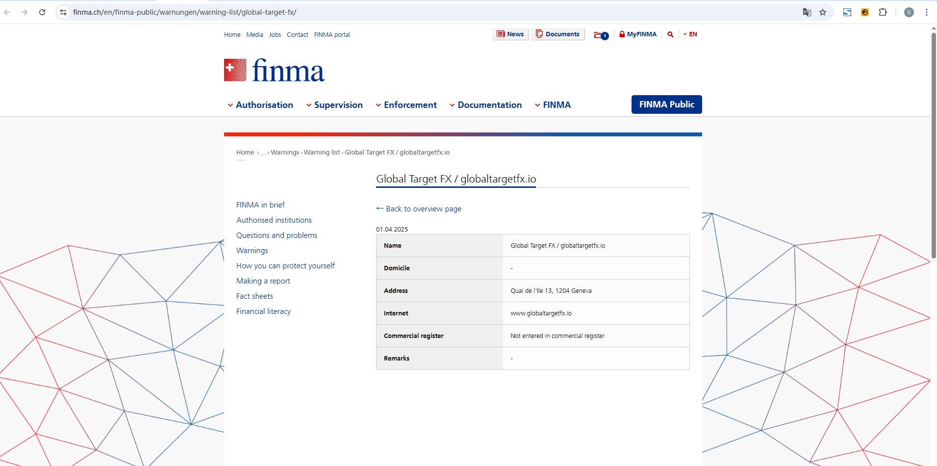Open MyFINMA login link

click(637, 34)
